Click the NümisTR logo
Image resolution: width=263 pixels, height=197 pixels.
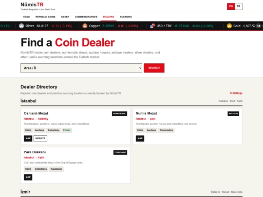click(x=32, y=5)
